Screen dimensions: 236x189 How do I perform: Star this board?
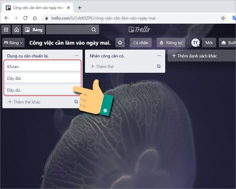click(120, 43)
